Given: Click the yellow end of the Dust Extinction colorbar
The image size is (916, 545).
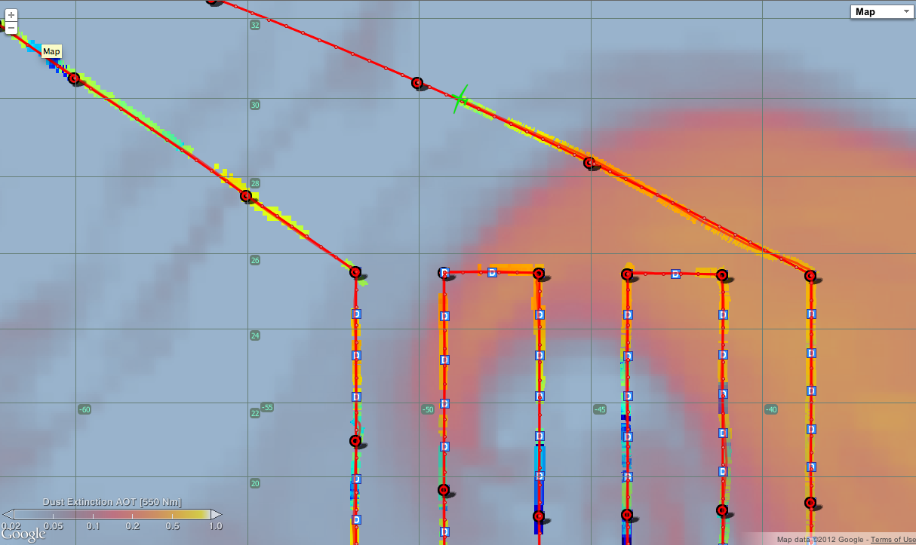Looking at the screenshot, I should [x=204, y=514].
